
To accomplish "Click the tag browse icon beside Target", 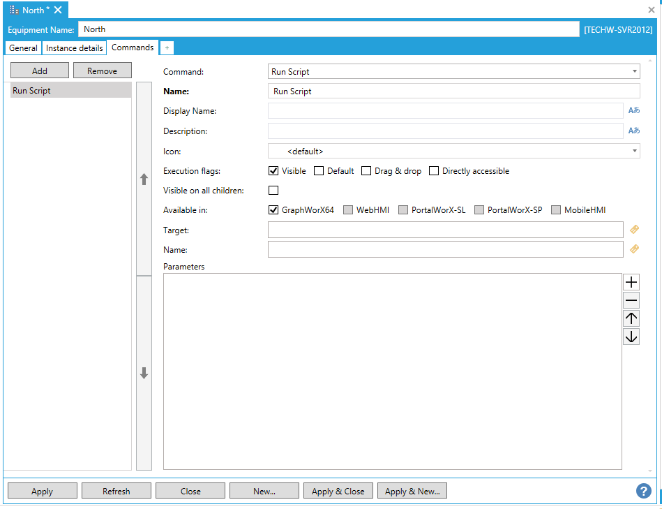I will pos(634,229).
